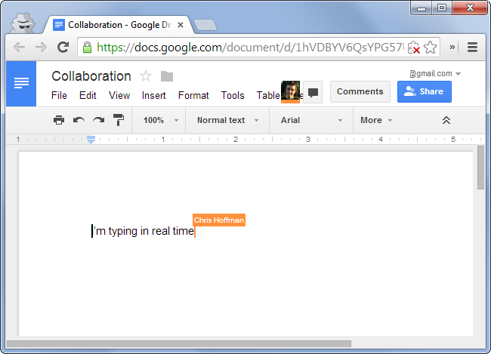Click the Collaboration document title
Screen dimensions: 491x354
[x=91, y=76]
